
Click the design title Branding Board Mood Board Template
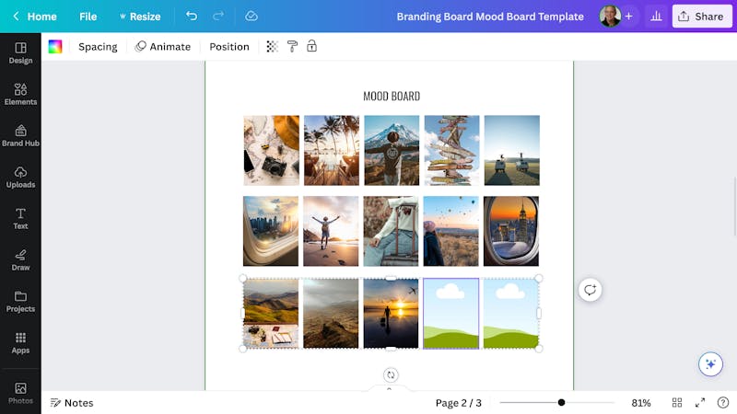490,17
